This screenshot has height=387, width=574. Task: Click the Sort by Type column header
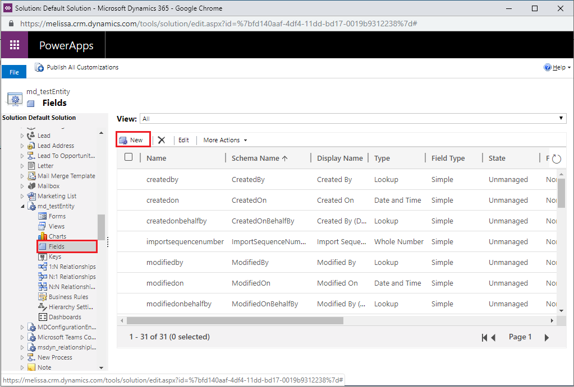click(382, 158)
